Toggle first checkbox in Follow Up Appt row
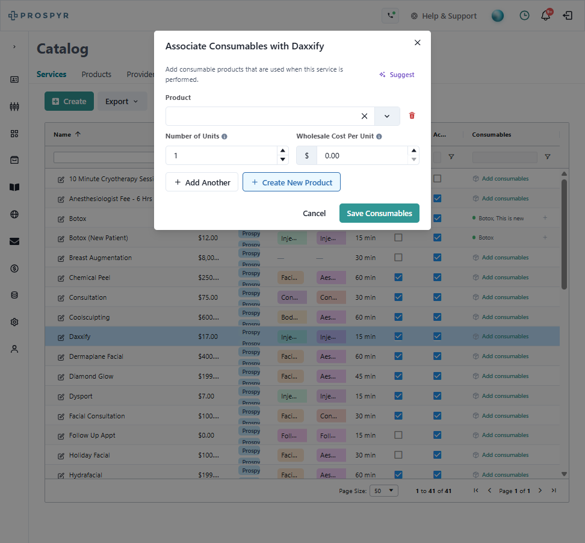Viewport: 585px width, 543px height. coord(398,435)
